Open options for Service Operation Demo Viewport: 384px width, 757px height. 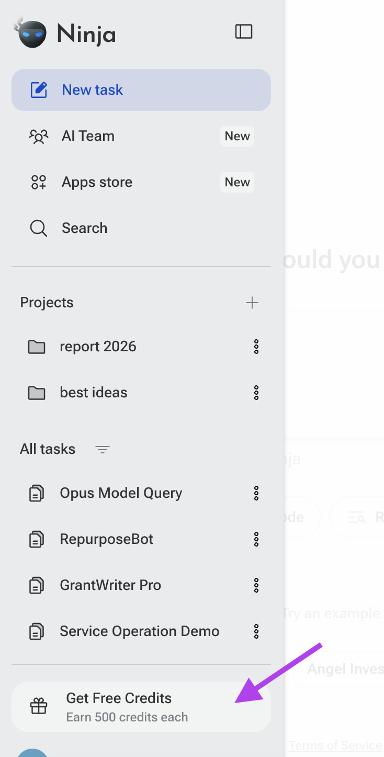256,631
